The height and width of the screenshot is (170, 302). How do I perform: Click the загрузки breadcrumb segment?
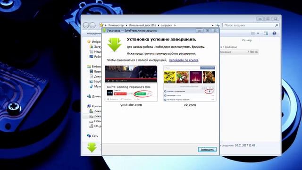coord(167,25)
